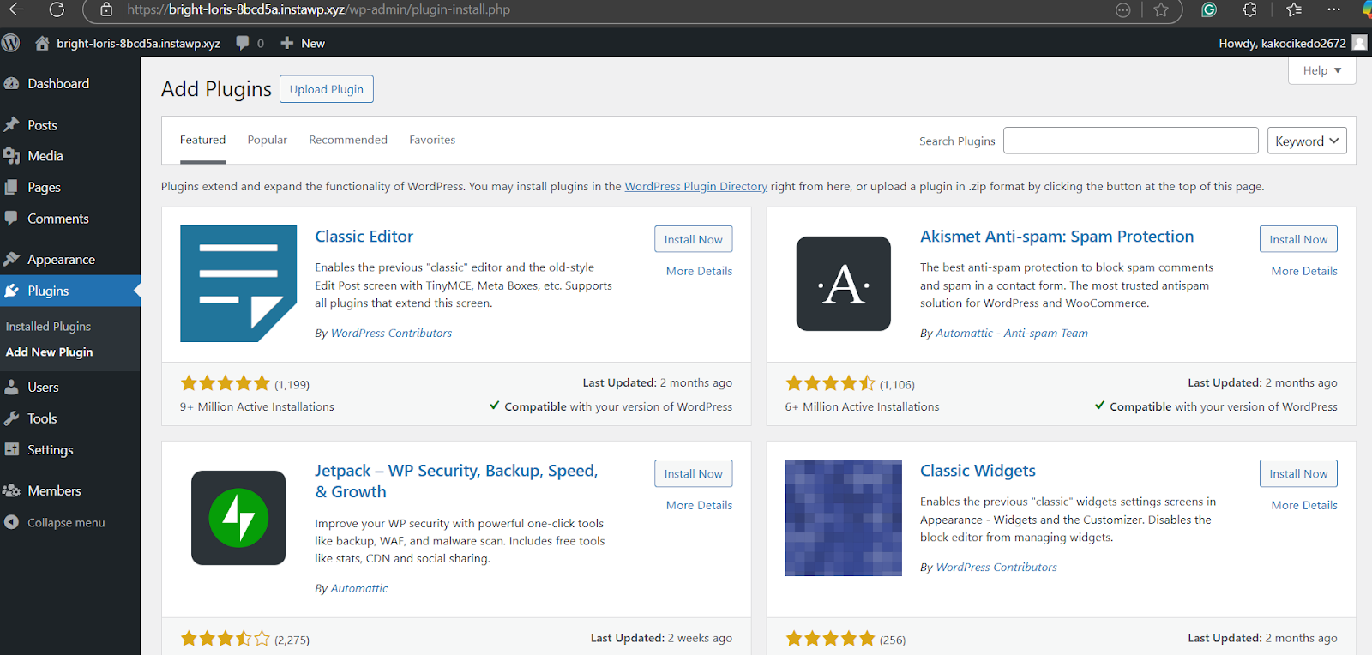This screenshot has height=655, width=1372.
Task: Open browser favorites list icon
Action: (1294, 9)
